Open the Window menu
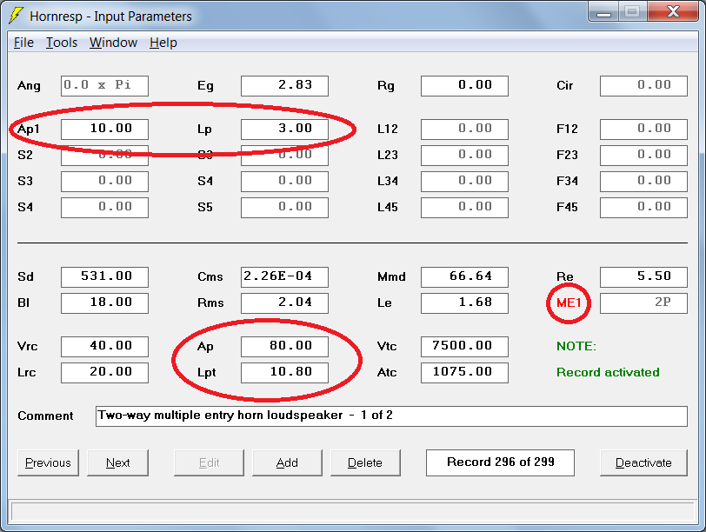The image size is (706, 532). coord(113,43)
